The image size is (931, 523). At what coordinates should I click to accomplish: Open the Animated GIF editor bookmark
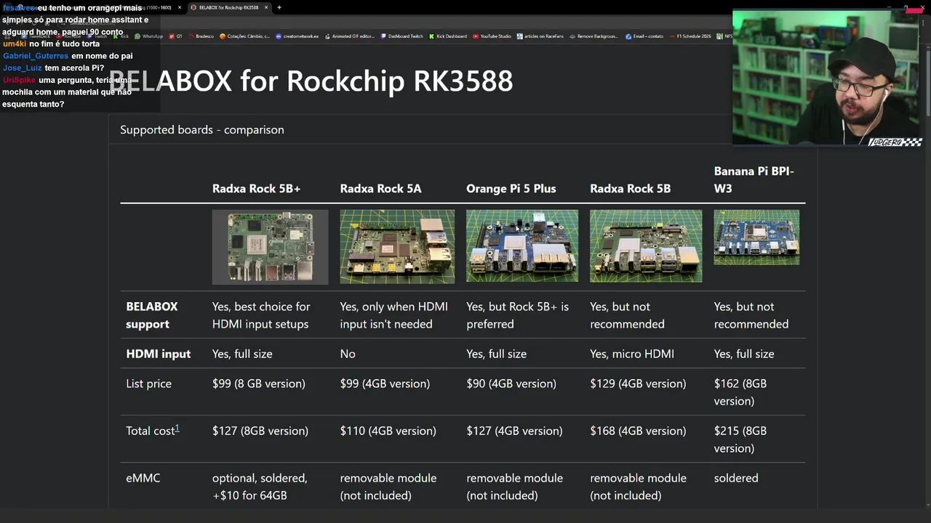point(349,36)
